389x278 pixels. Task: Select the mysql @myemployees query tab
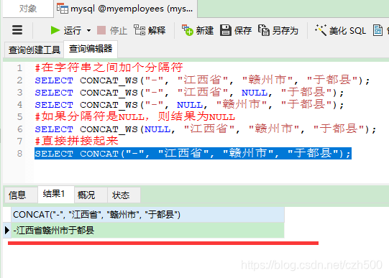click(125, 9)
